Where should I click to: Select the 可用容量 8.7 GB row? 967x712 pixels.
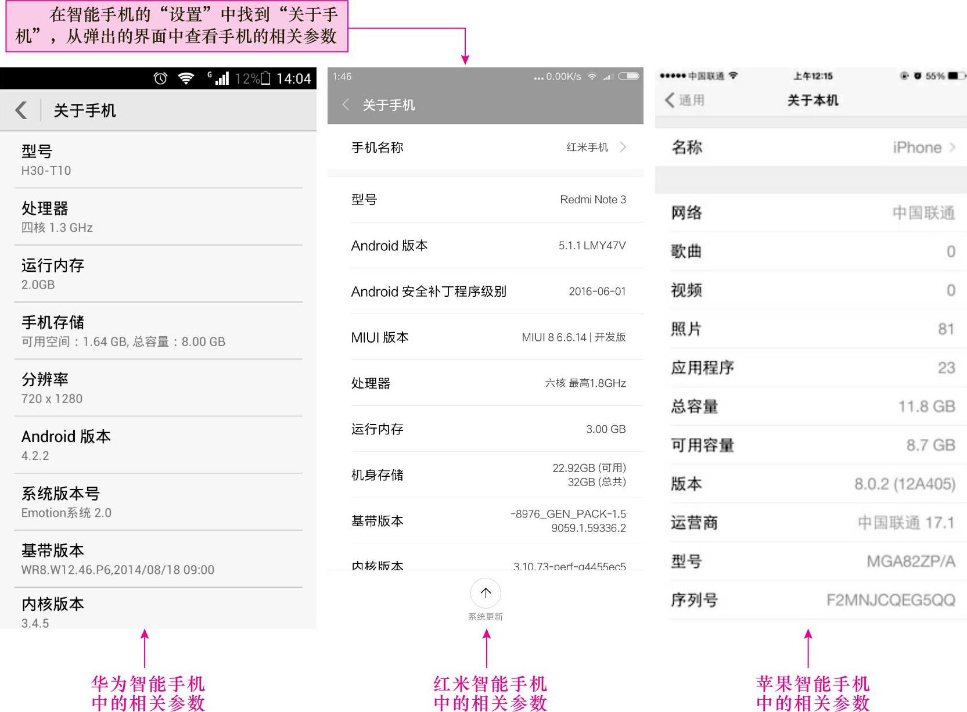point(811,445)
